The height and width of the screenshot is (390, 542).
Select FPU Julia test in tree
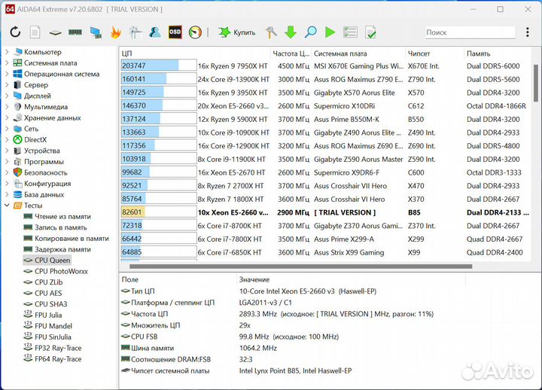50,315
